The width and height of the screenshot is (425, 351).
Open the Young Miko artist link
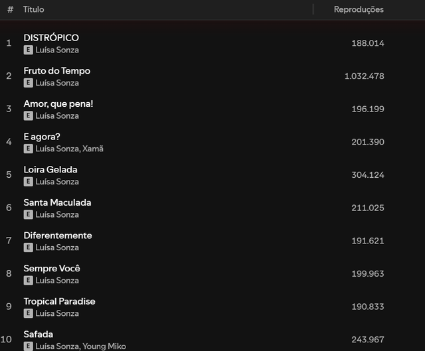[104, 346]
